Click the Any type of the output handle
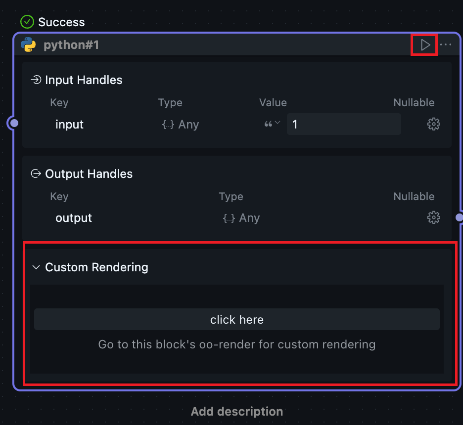 point(241,218)
